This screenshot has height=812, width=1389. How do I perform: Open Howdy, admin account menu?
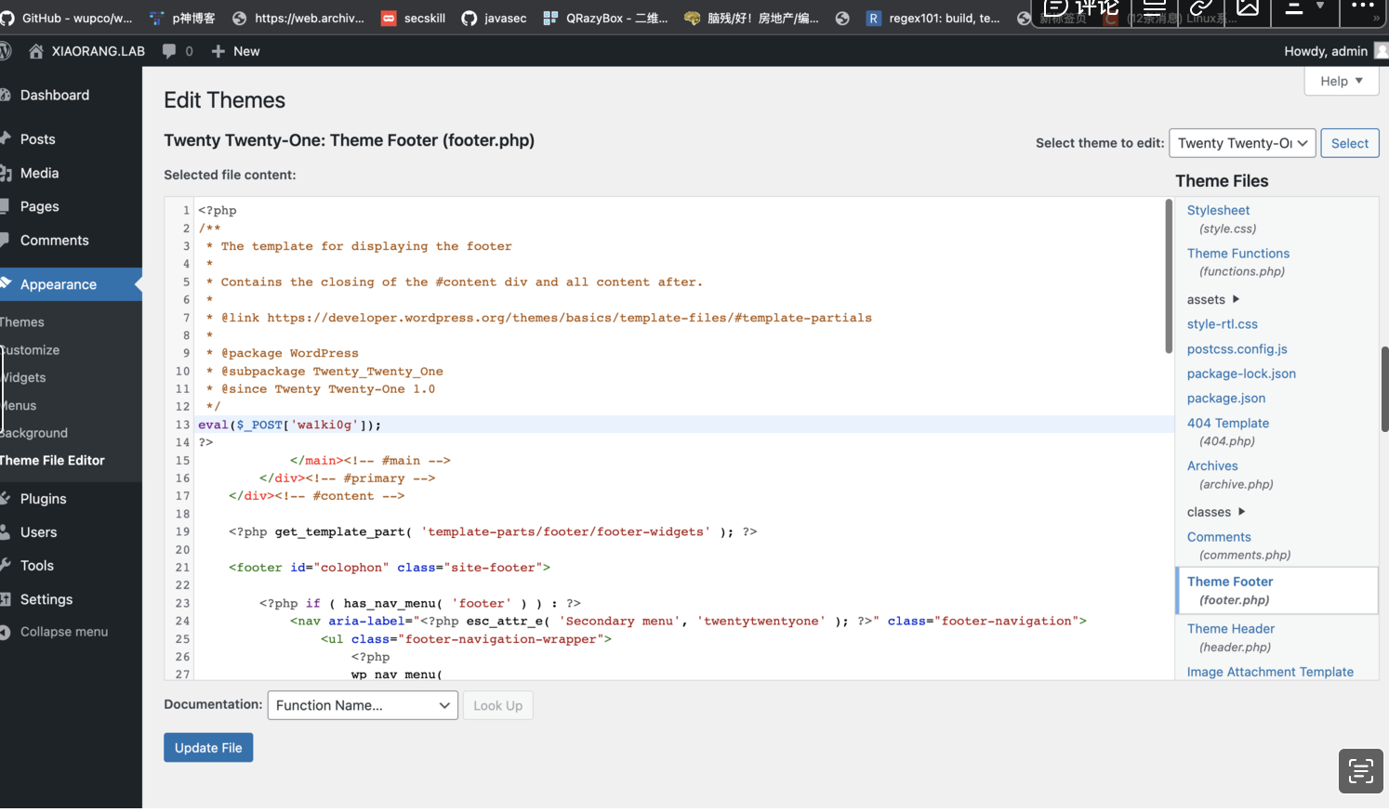pos(1335,51)
